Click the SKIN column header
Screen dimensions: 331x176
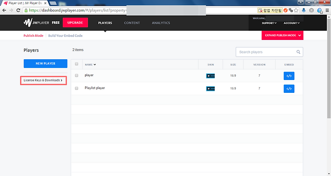tap(211, 65)
